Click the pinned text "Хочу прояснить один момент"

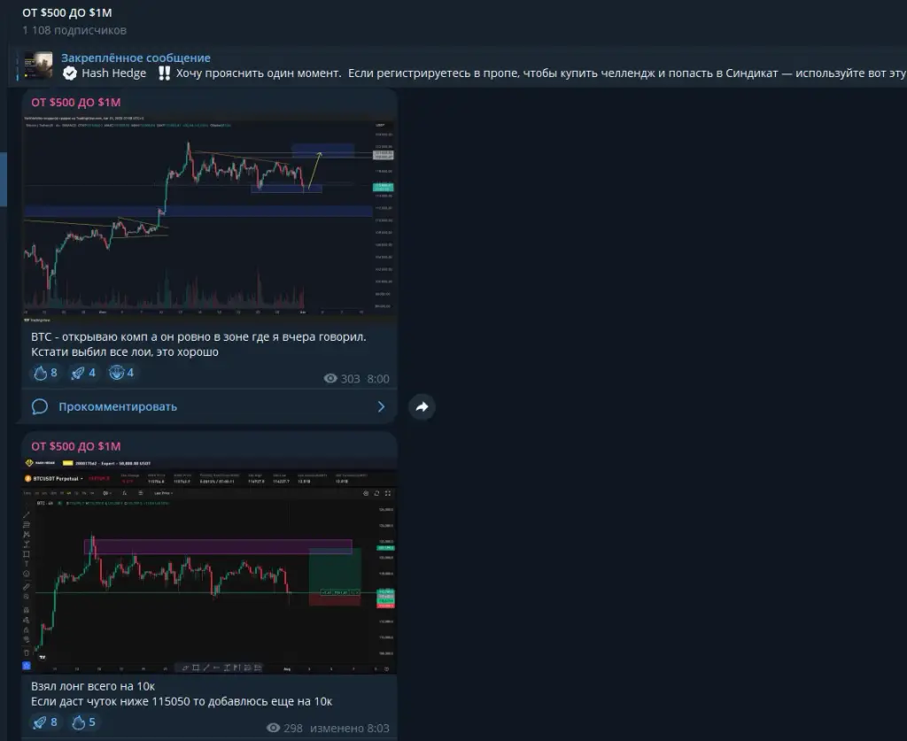258,73
